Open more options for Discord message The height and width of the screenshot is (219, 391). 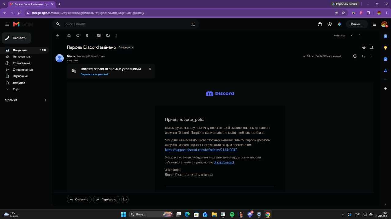[x=371, y=56]
